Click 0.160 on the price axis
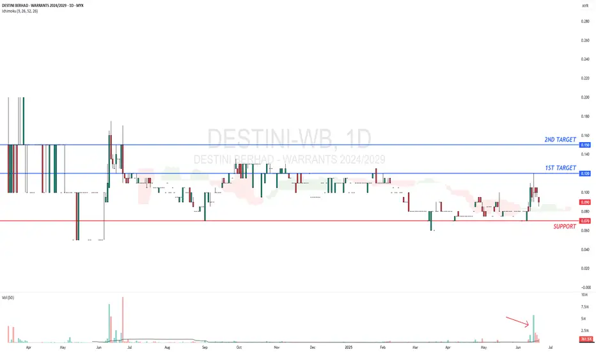Viewport: 596px width, 352px height. tap(585, 136)
